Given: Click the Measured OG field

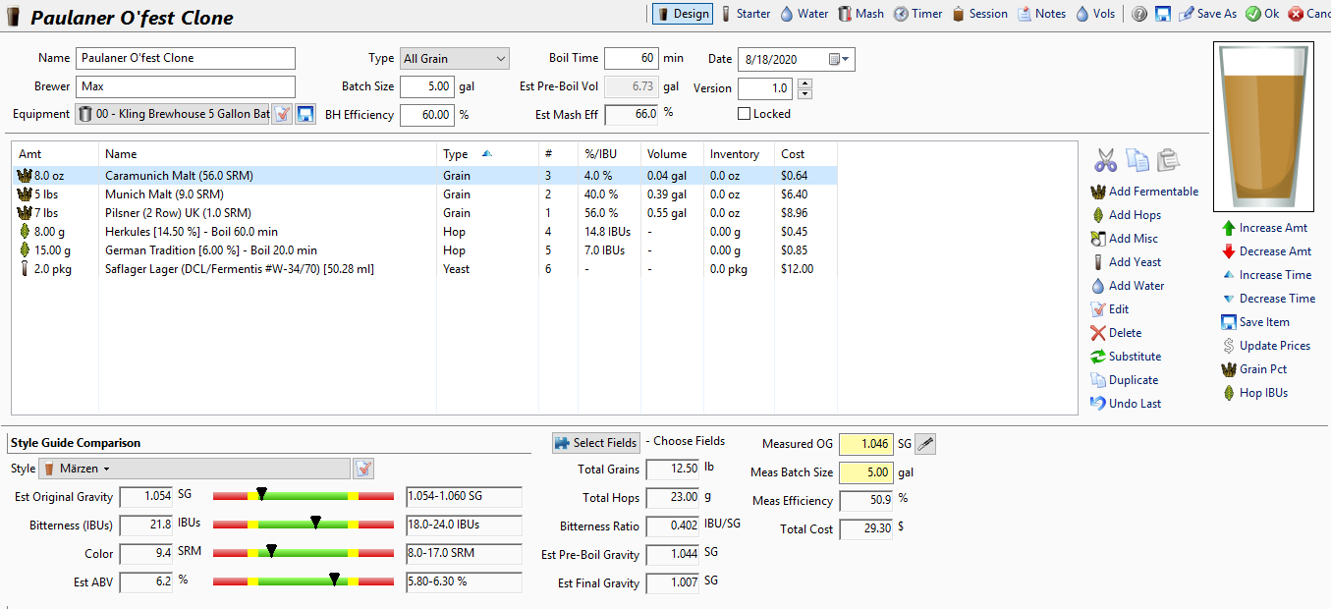Looking at the screenshot, I should tap(867, 444).
